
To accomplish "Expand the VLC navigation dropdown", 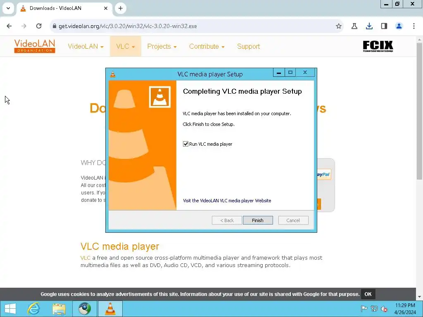I will click(x=126, y=46).
